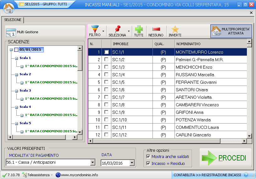Open the DATA date picker dropdown

click(x=132, y=163)
